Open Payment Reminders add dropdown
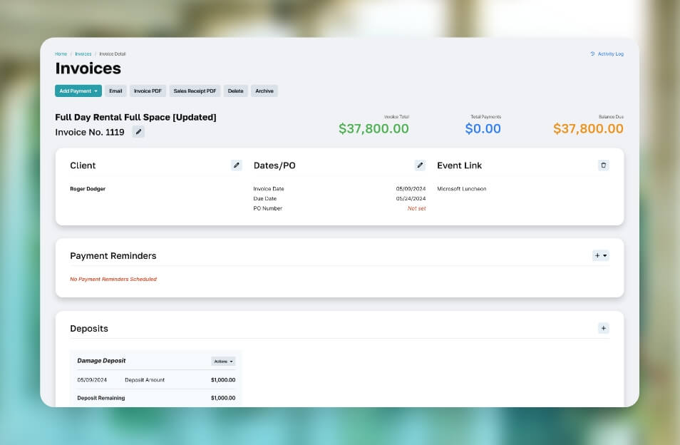 point(601,255)
